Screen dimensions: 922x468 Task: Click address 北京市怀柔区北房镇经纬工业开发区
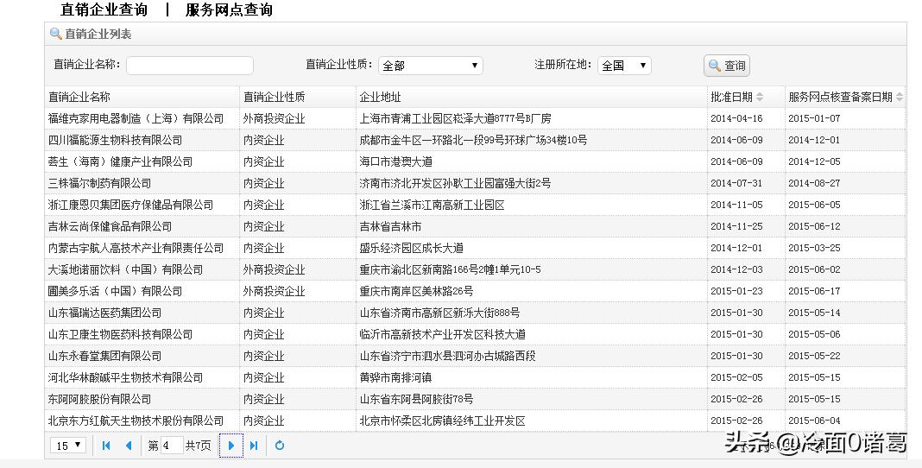point(443,421)
